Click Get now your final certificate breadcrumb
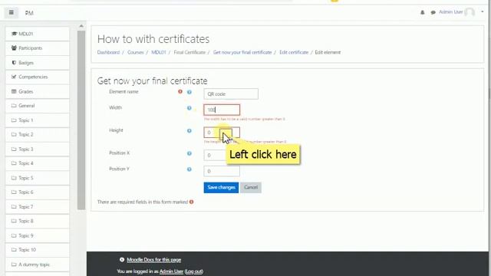Image resolution: width=491 pixels, height=276 pixels. [x=242, y=52]
